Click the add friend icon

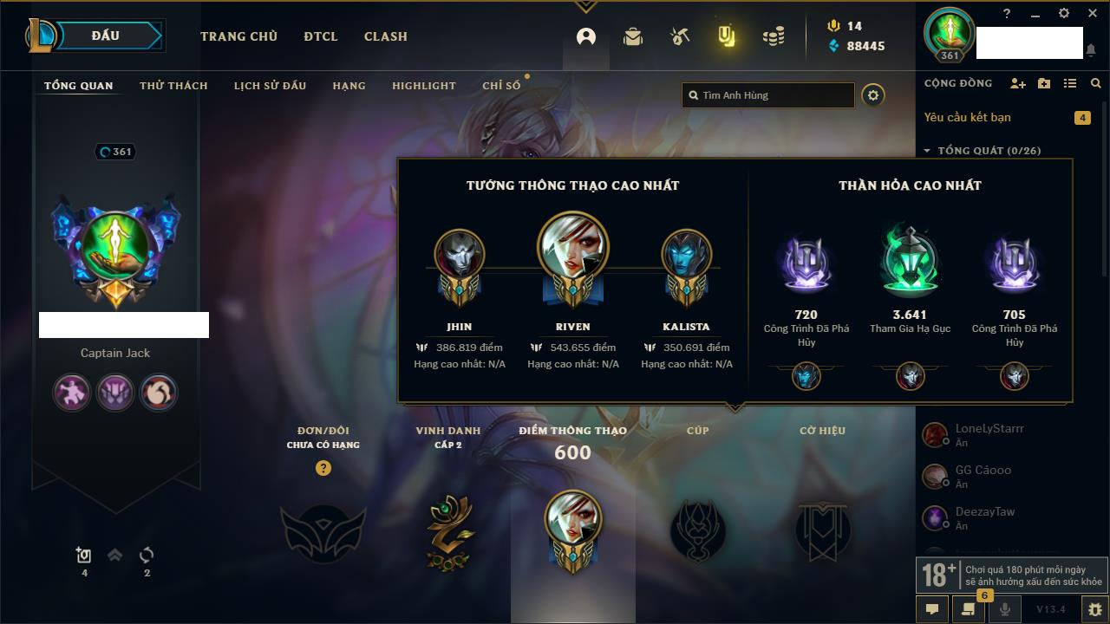point(1018,83)
